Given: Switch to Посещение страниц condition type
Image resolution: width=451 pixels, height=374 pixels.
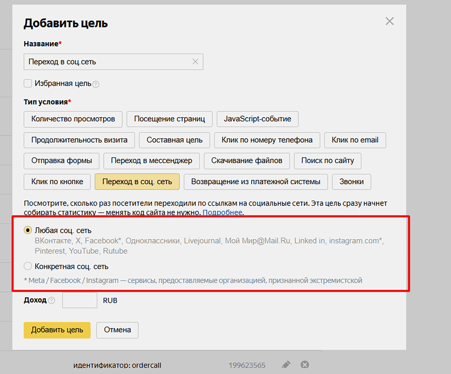Looking at the screenshot, I should [x=169, y=119].
